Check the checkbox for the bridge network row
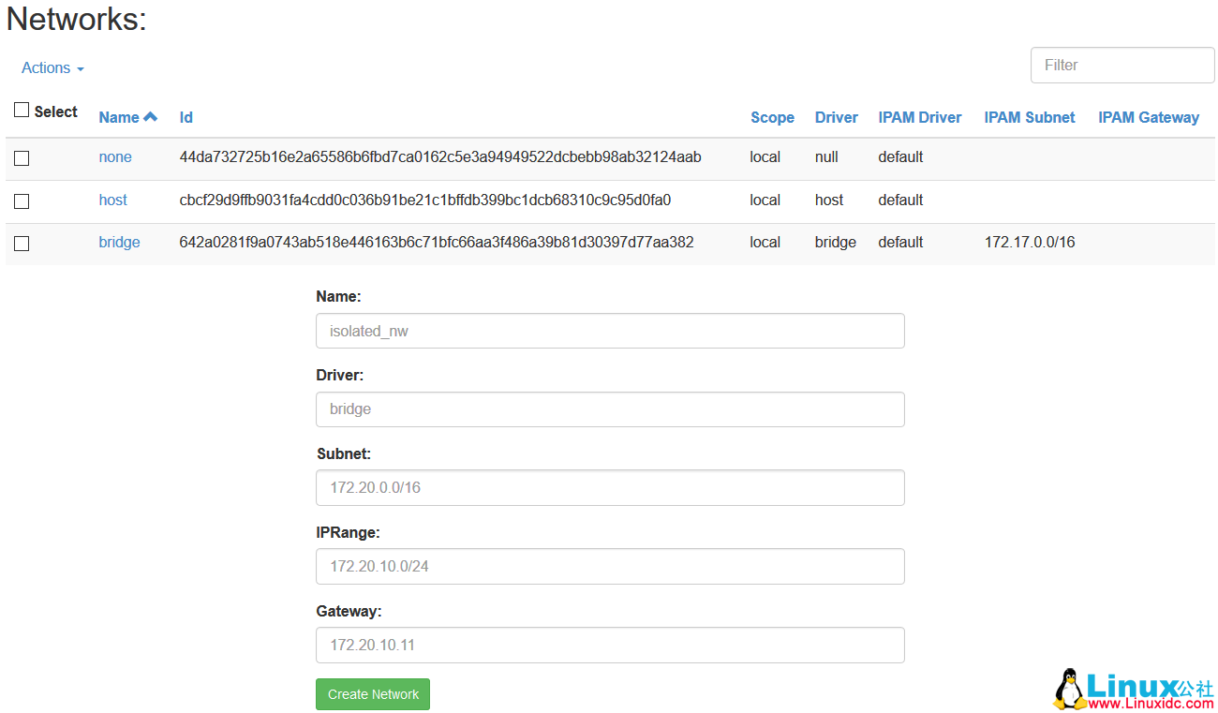1218x713 pixels. click(x=22, y=244)
